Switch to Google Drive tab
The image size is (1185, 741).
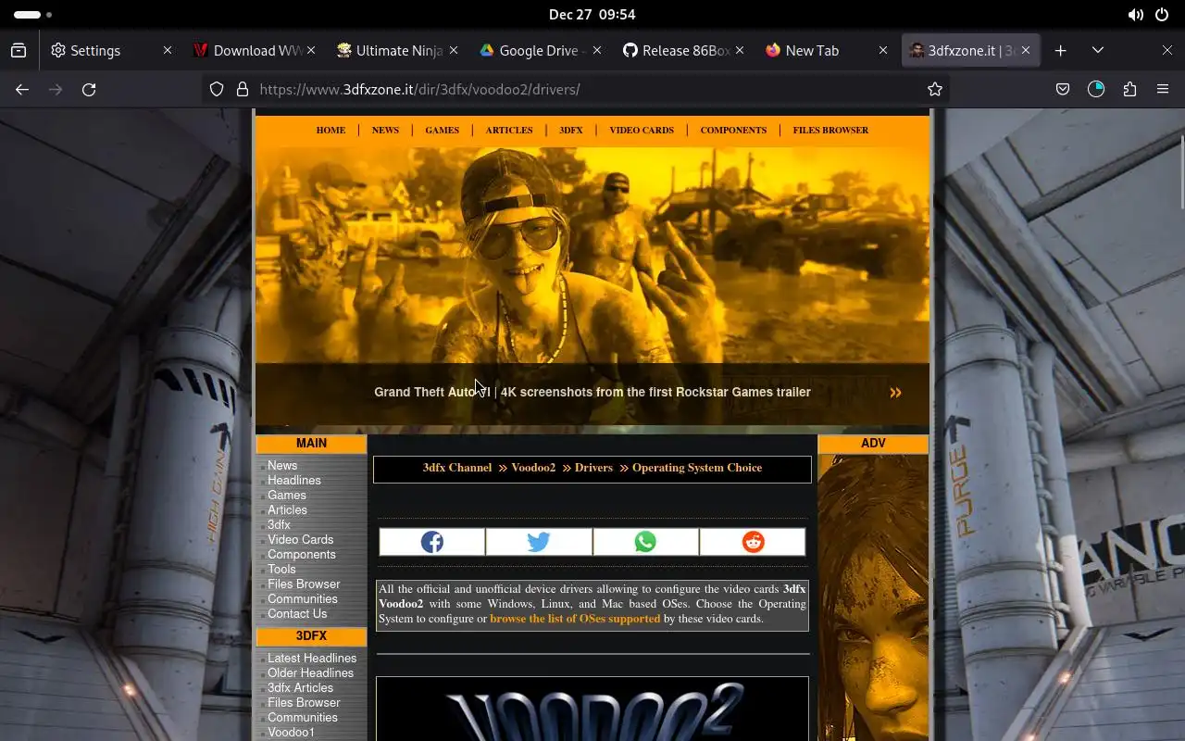coord(541,50)
